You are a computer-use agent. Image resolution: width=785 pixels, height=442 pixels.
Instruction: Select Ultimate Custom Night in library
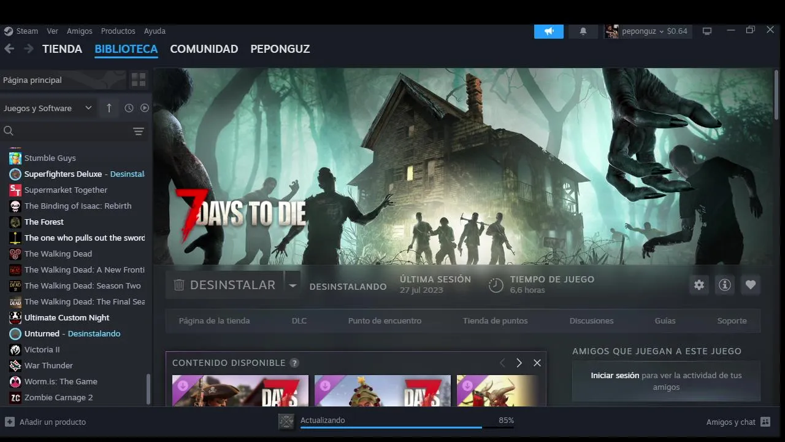[67, 317]
